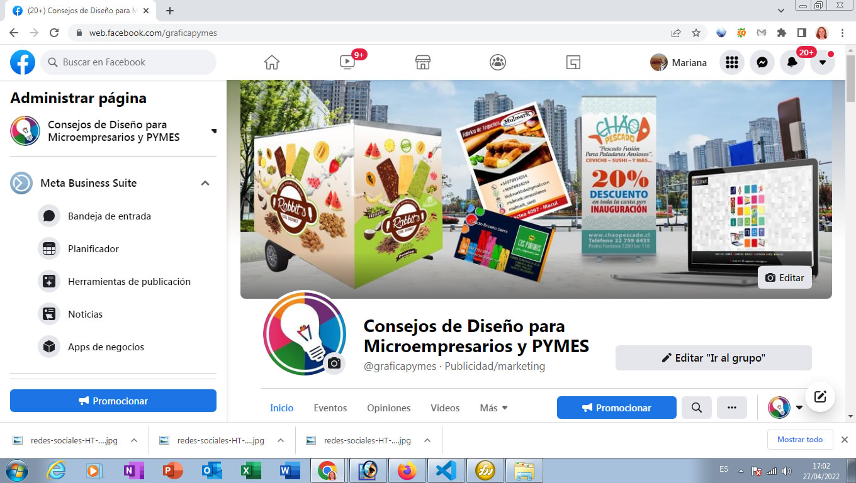
Task: Click the new message compose icon
Action: [x=820, y=397]
